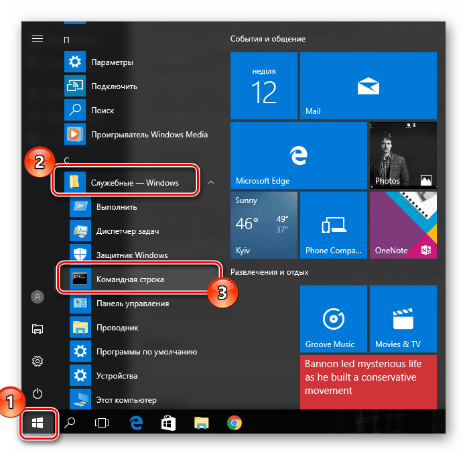
Task: Select the Проводник label
Action: [x=117, y=328]
